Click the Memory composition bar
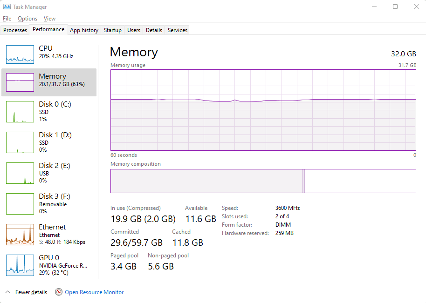Screen dimensions: 426x303 coord(263,181)
